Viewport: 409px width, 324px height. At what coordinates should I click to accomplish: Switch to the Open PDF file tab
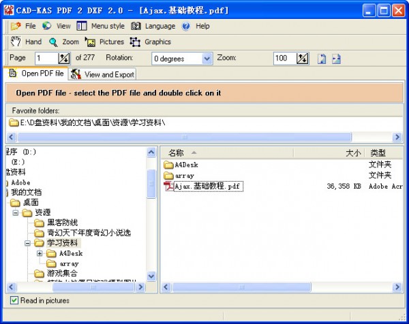click(36, 74)
